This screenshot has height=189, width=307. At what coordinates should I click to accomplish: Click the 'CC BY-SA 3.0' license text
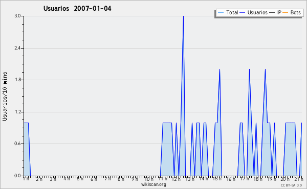point(291,185)
